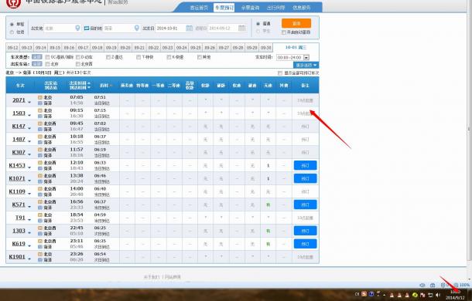
Task: Check the D-动车 train type filter
Action: tap(78, 57)
